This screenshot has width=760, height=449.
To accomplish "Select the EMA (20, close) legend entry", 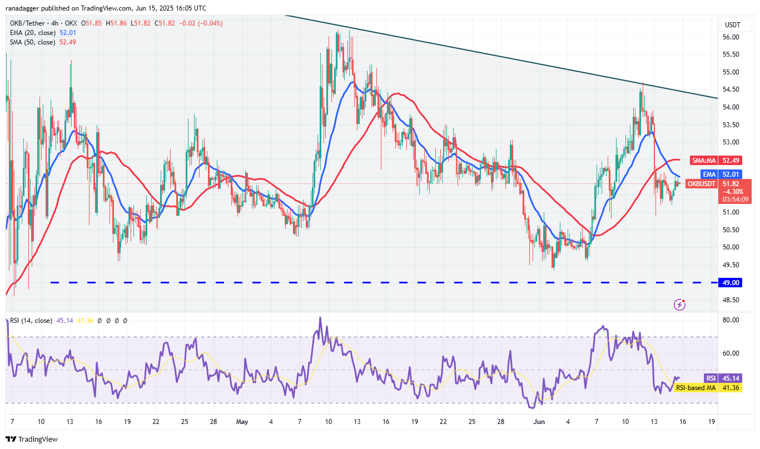I will point(31,33).
